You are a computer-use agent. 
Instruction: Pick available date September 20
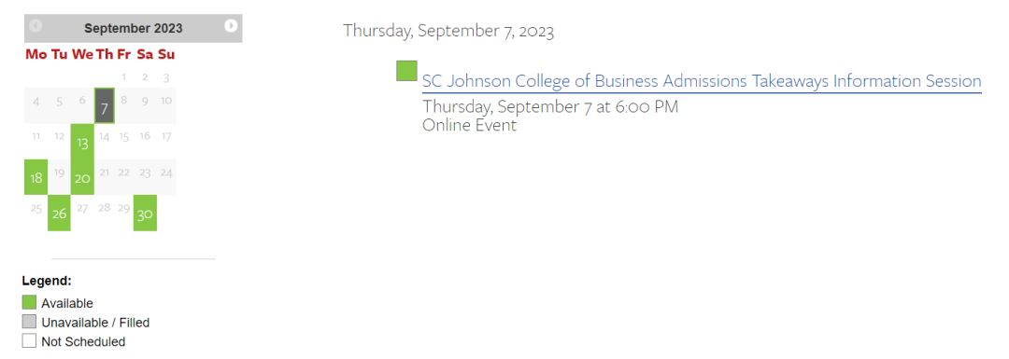tap(82, 177)
